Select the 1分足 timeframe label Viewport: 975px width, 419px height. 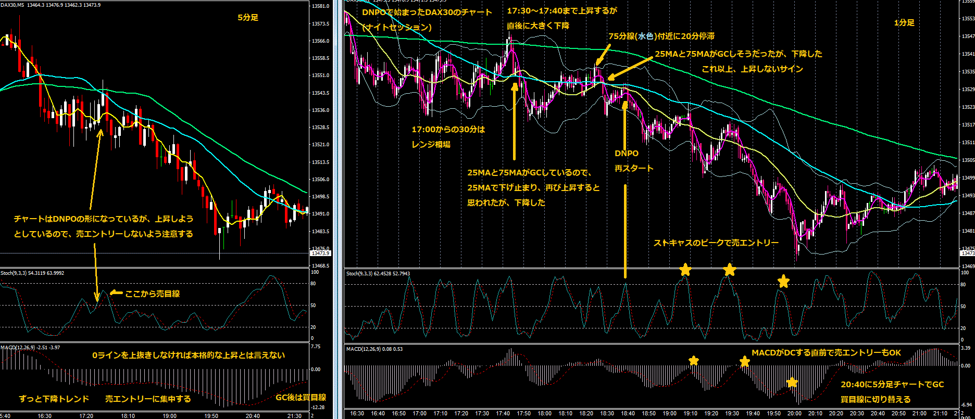[904, 22]
